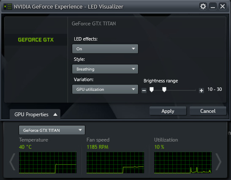
Task: Click the 1185 RPM fan speed value
Action: pyautogui.click(x=98, y=147)
